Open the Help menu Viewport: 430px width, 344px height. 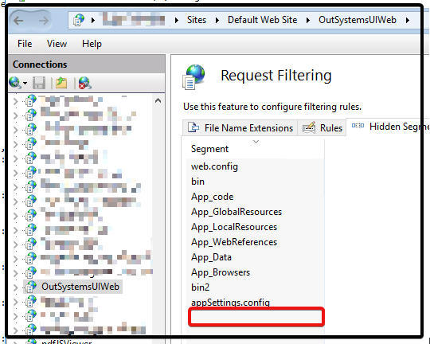pyautogui.click(x=92, y=44)
